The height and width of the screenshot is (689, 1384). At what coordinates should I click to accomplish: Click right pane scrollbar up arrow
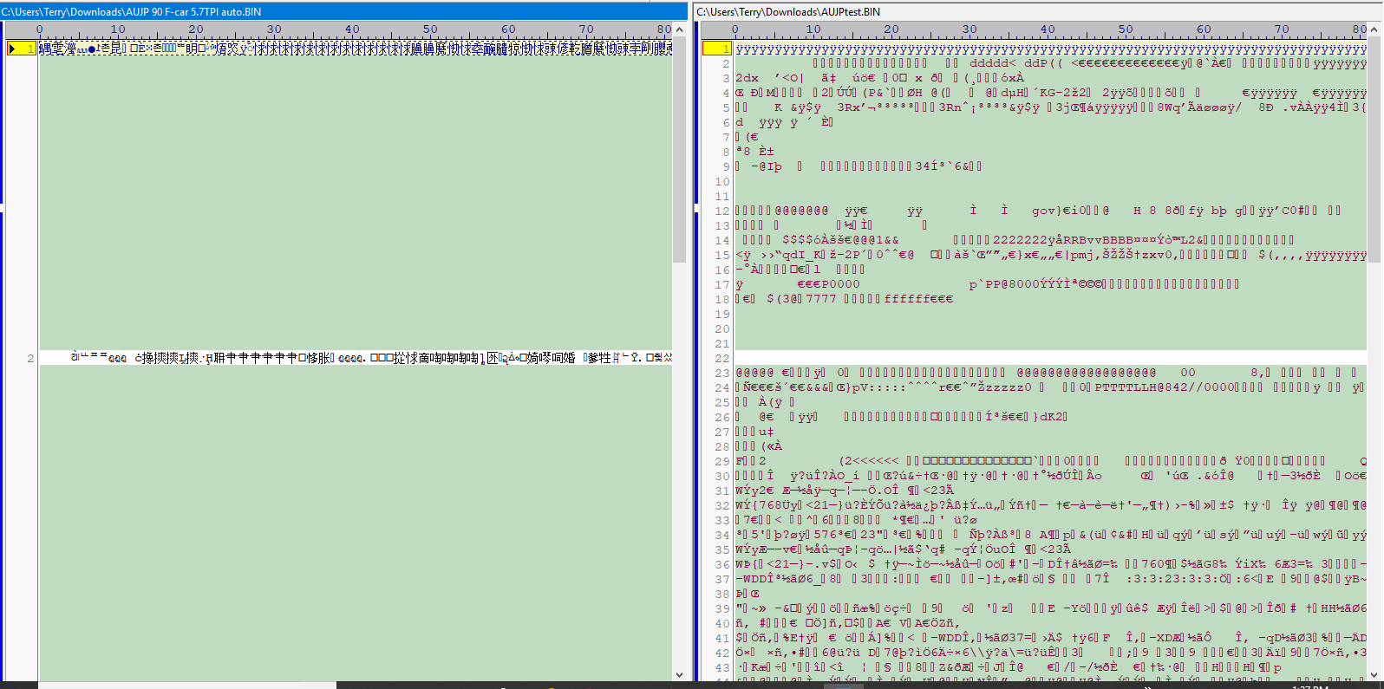1374,29
